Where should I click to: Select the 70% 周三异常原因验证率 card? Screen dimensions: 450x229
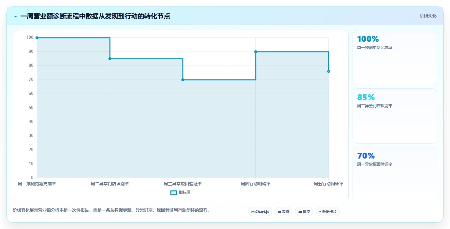tap(395, 175)
